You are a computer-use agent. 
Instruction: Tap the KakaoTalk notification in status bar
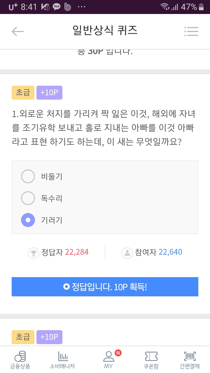56,7
